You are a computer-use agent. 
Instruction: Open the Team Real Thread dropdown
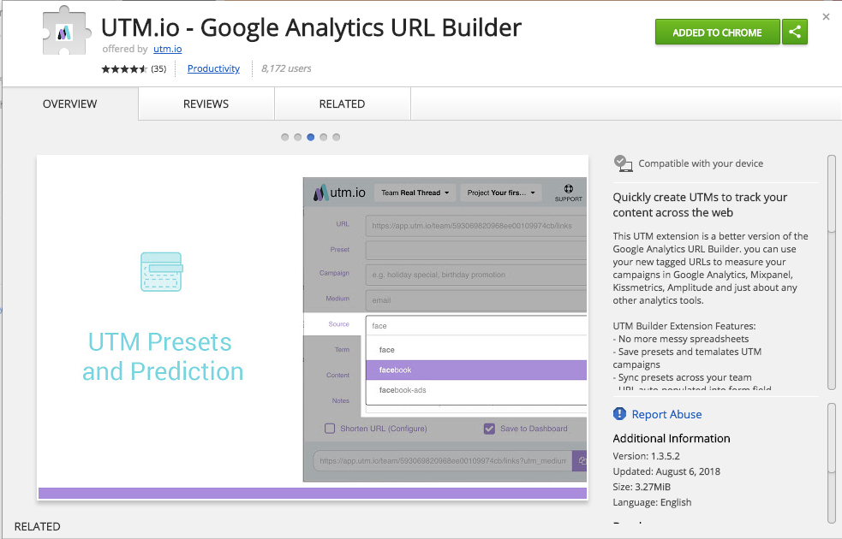415,192
